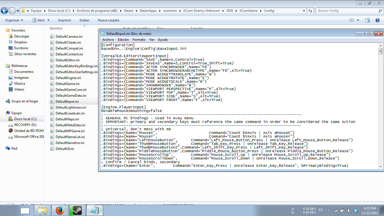Change the view with the view icon
This screenshot has height=216, width=384.
coord(352,20)
